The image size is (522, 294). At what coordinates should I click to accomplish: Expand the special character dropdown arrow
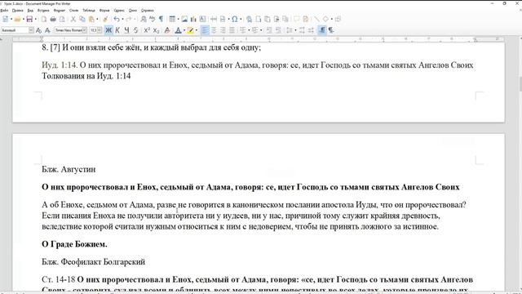point(241,20)
